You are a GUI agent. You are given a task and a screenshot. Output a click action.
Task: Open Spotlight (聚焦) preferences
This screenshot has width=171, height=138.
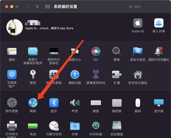pos(117,51)
